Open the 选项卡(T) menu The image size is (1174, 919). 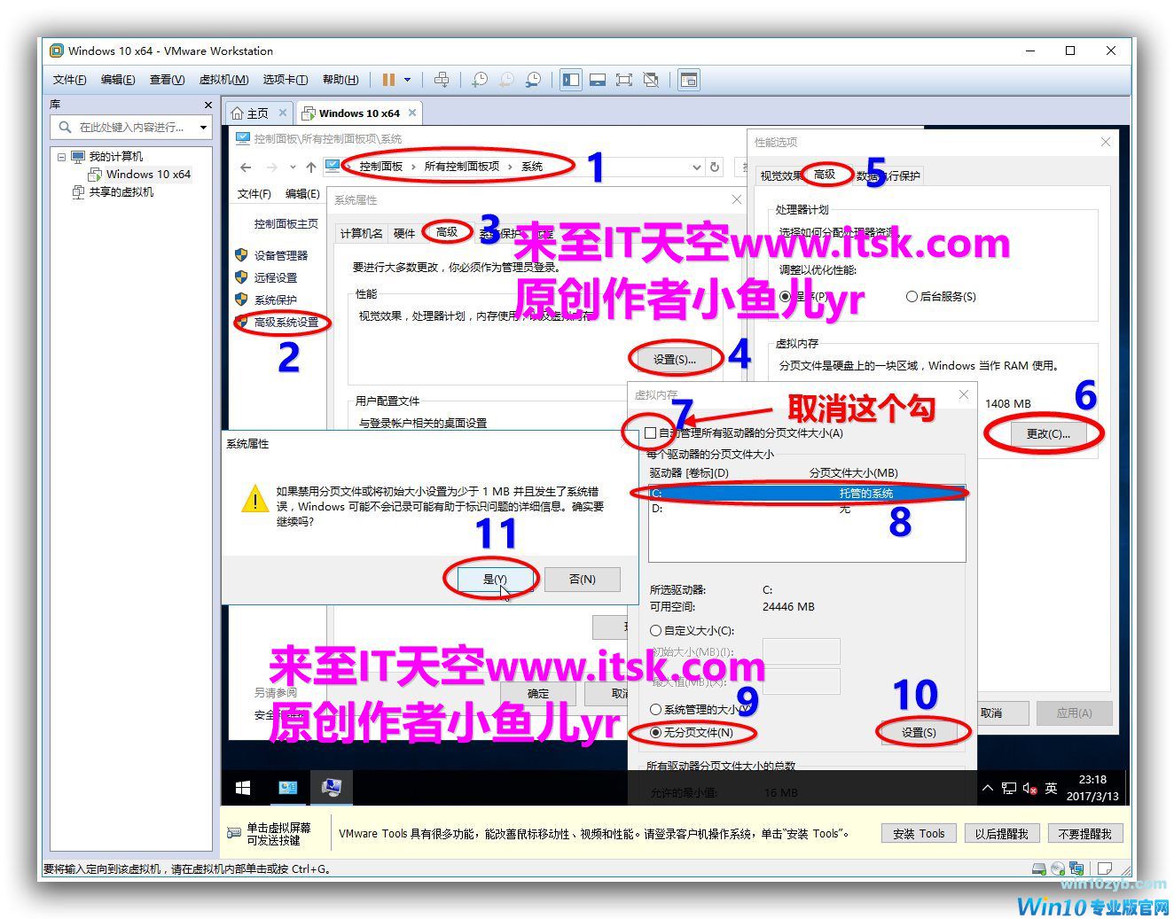(286, 80)
